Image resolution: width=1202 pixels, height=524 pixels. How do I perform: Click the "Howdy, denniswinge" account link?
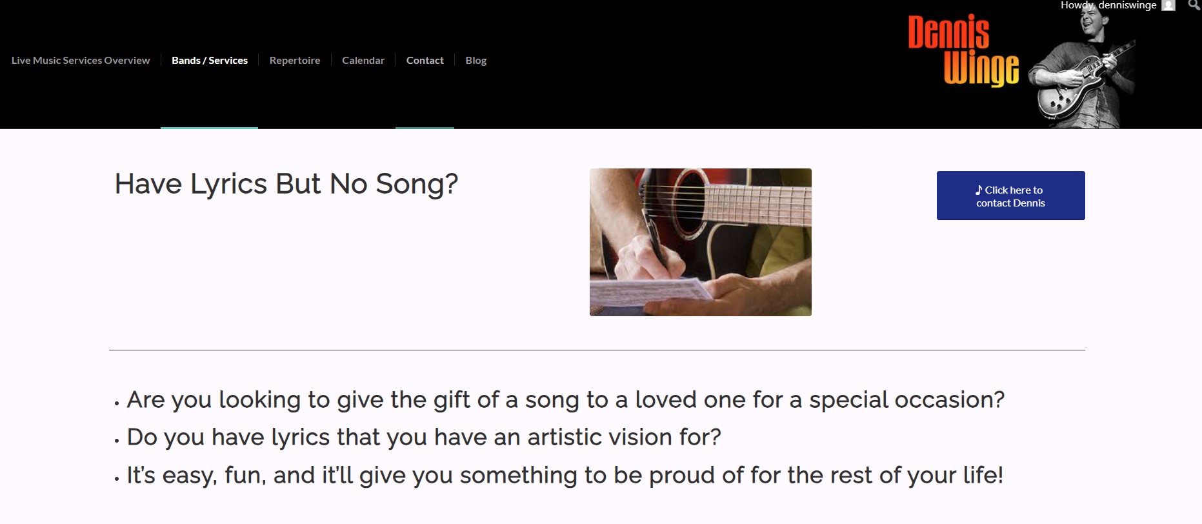(1108, 5)
